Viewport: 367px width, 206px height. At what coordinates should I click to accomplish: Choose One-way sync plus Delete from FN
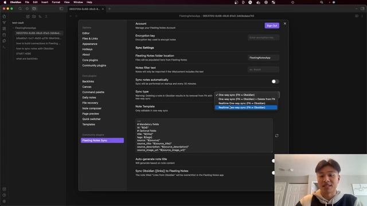pos(246,99)
